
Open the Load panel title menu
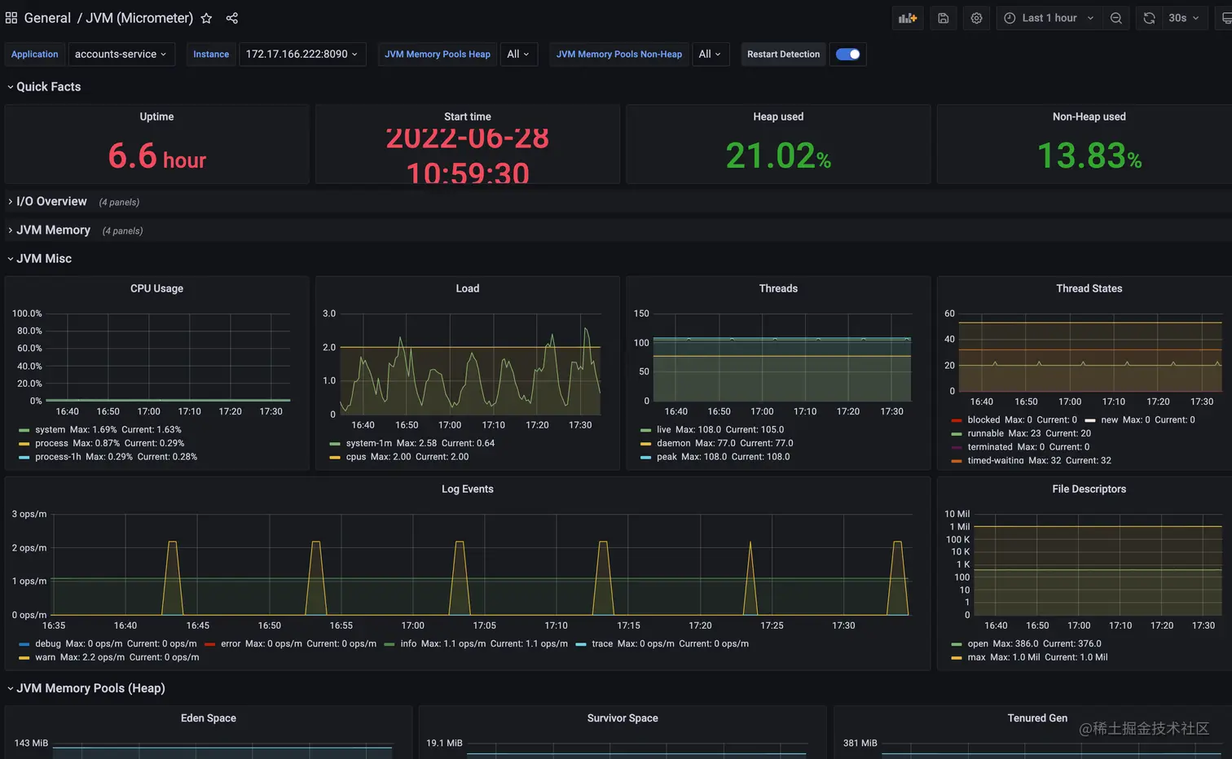(468, 288)
